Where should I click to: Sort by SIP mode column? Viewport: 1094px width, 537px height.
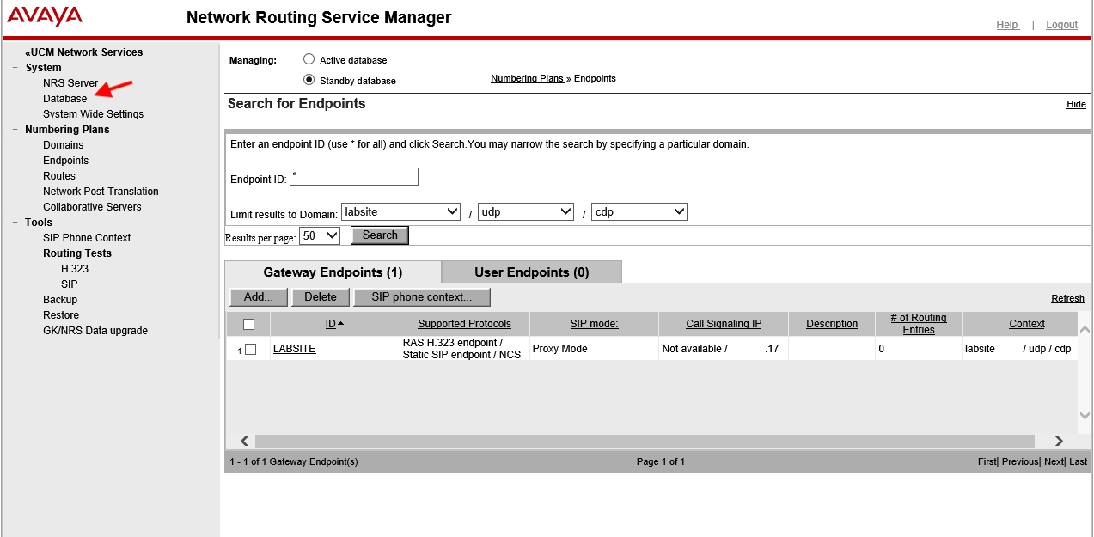pyautogui.click(x=594, y=324)
